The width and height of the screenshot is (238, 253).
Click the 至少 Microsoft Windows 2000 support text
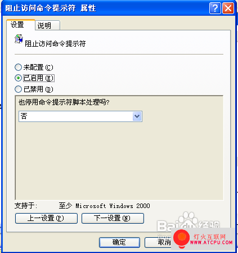click(104, 206)
